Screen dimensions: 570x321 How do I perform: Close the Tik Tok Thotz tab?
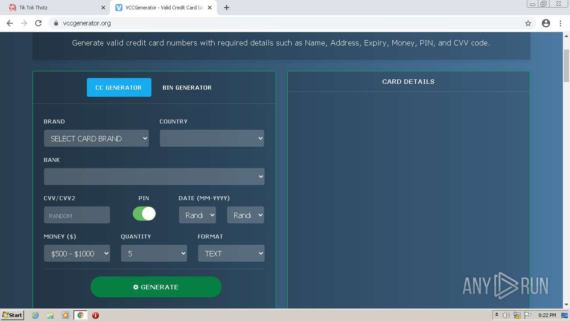coord(103,8)
